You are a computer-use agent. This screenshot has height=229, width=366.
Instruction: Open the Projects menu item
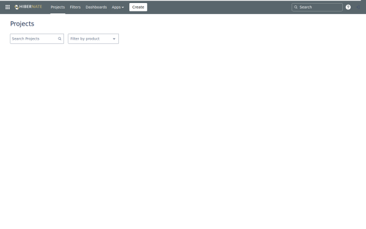pos(58,7)
